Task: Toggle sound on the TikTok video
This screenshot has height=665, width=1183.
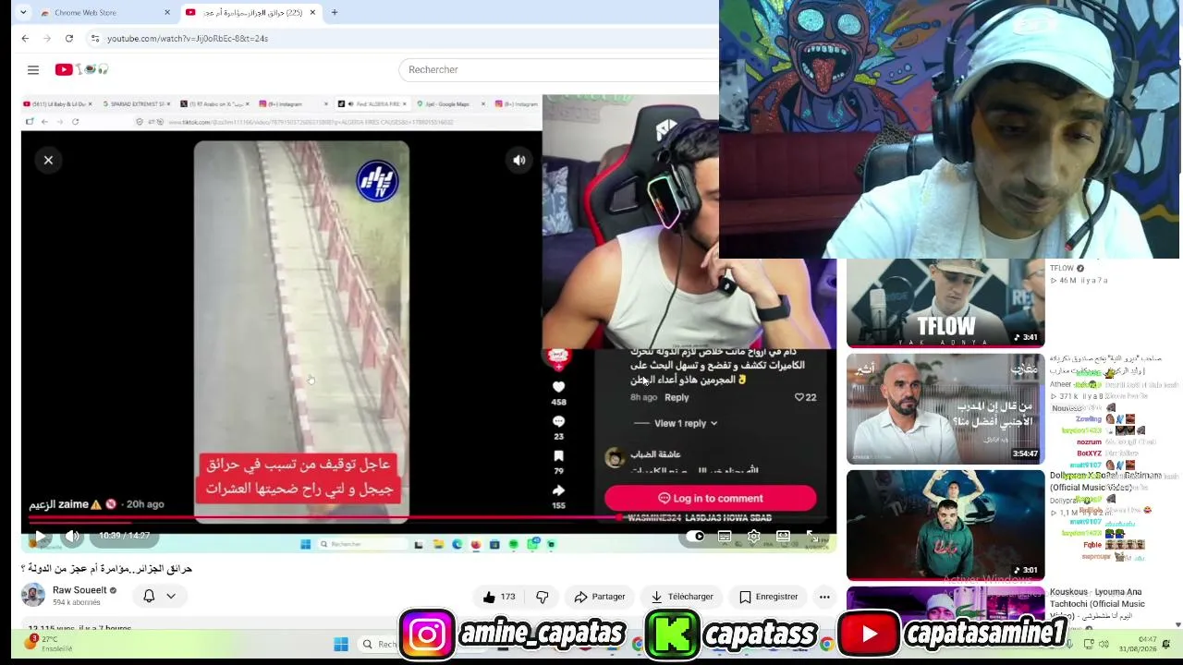Action: pos(519,160)
